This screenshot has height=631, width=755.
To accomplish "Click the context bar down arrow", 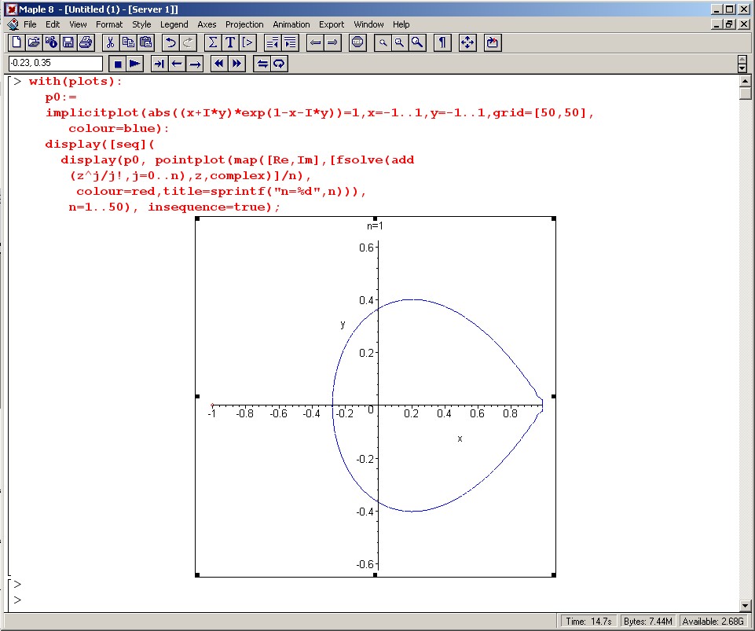I will point(742,68).
